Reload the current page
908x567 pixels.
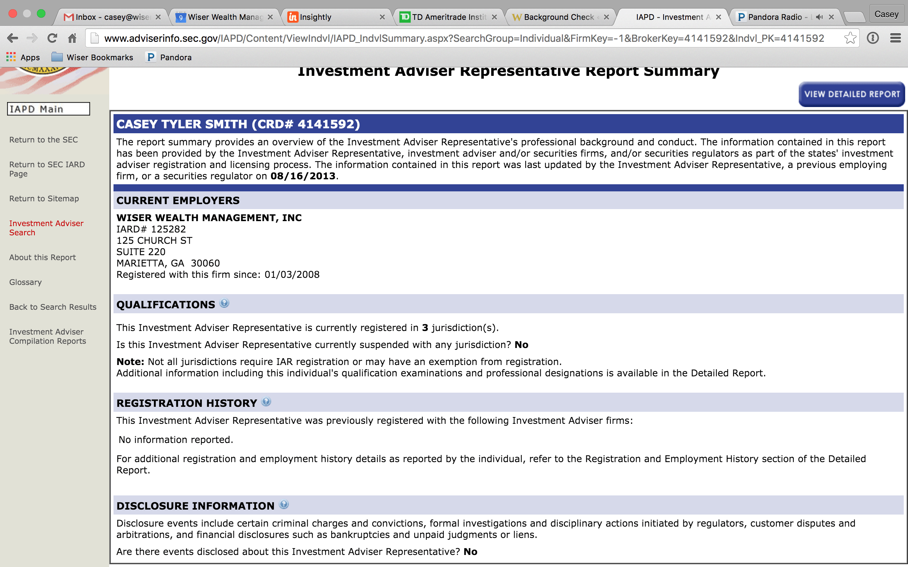coord(52,38)
